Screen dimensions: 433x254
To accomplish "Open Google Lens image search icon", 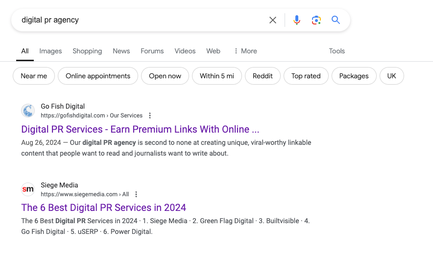I will (316, 20).
